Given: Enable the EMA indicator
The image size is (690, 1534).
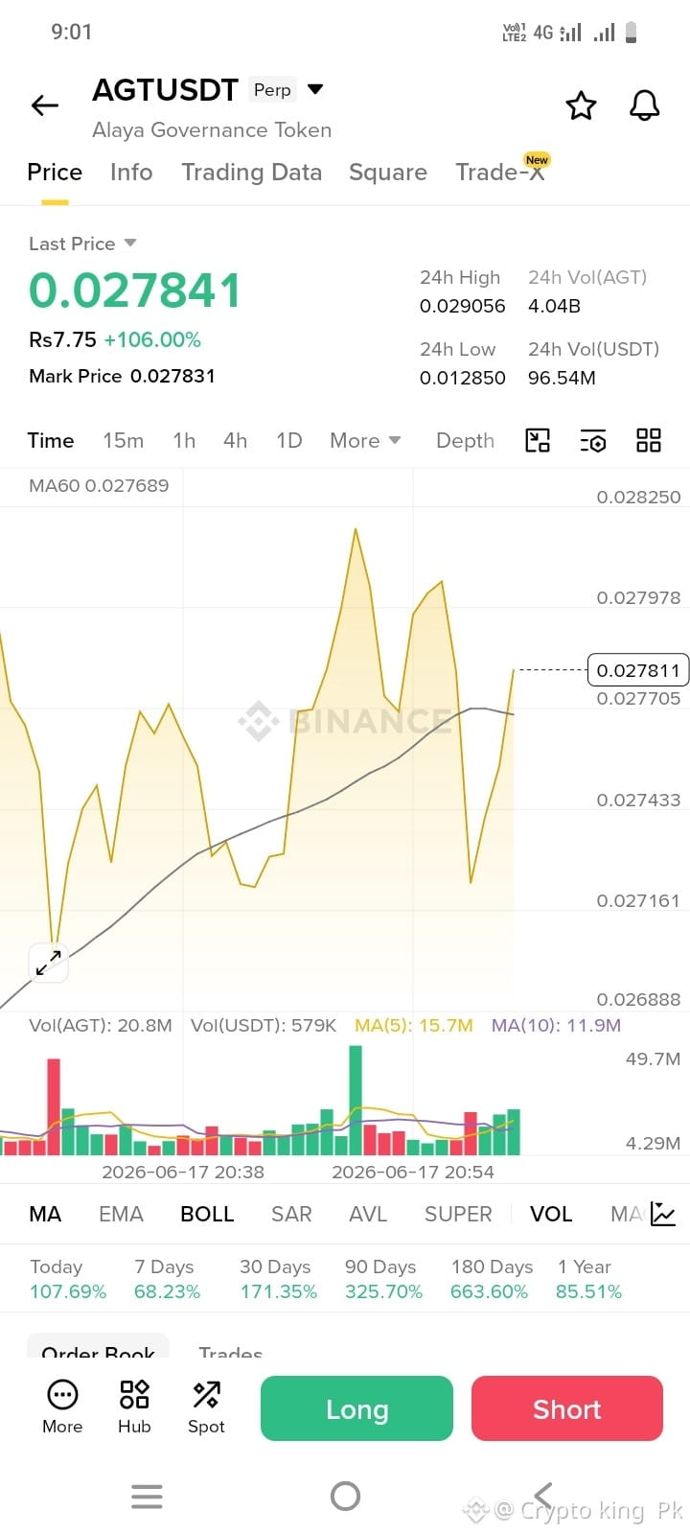Looking at the screenshot, I should coord(121,1214).
